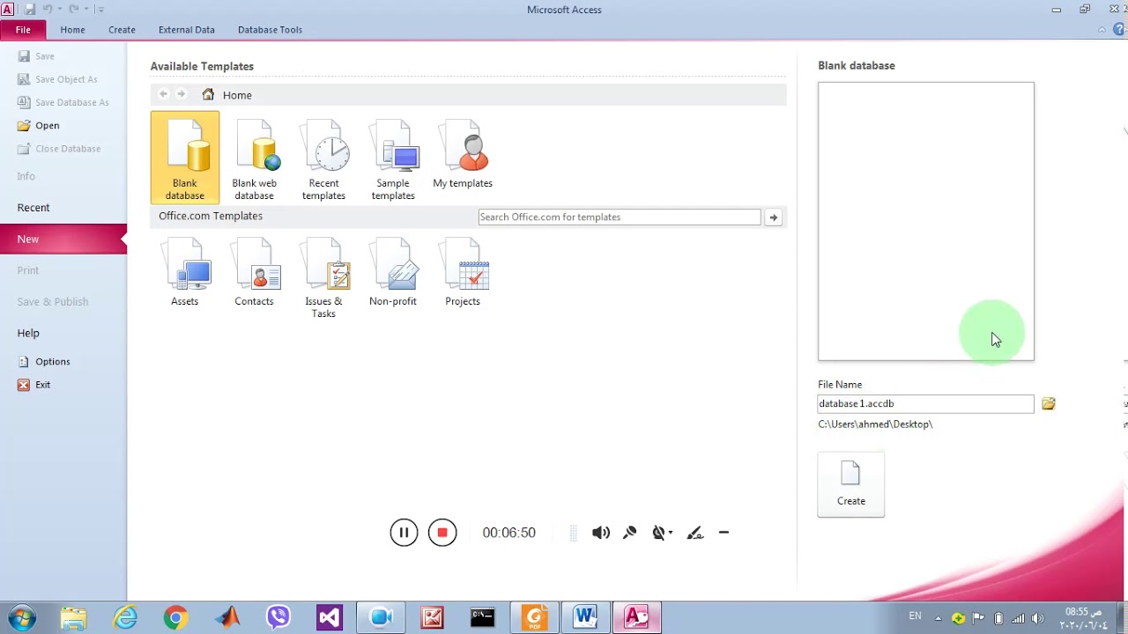Open the Non-profit template category
The height and width of the screenshot is (634, 1128).
click(x=393, y=272)
